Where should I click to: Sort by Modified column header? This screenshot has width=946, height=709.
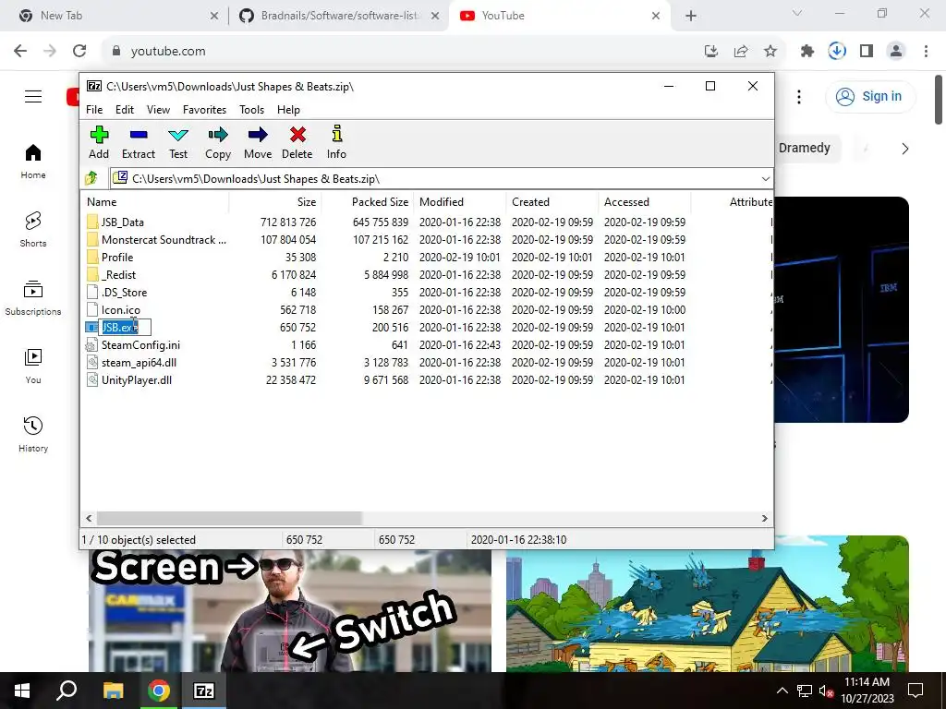click(459, 202)
